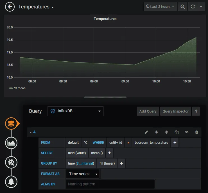Add a SELECT function with plus
The width and height of the screenshot is (208, 193).
(109, 153)
